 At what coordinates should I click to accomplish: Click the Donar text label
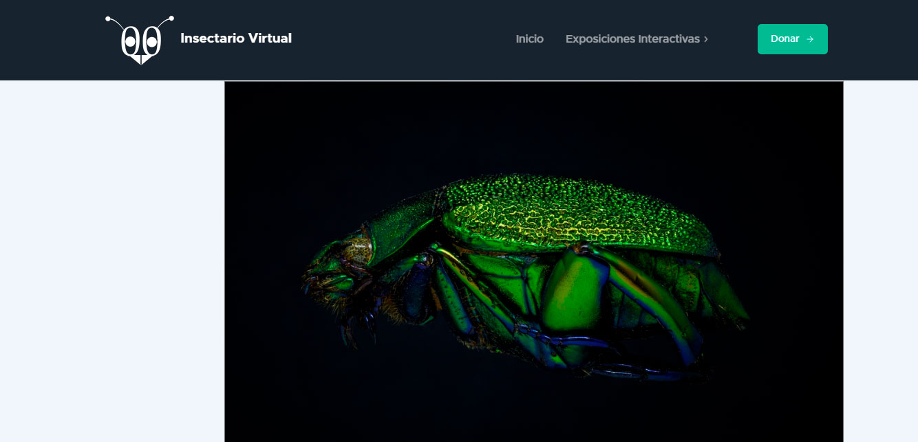point(784,39)
